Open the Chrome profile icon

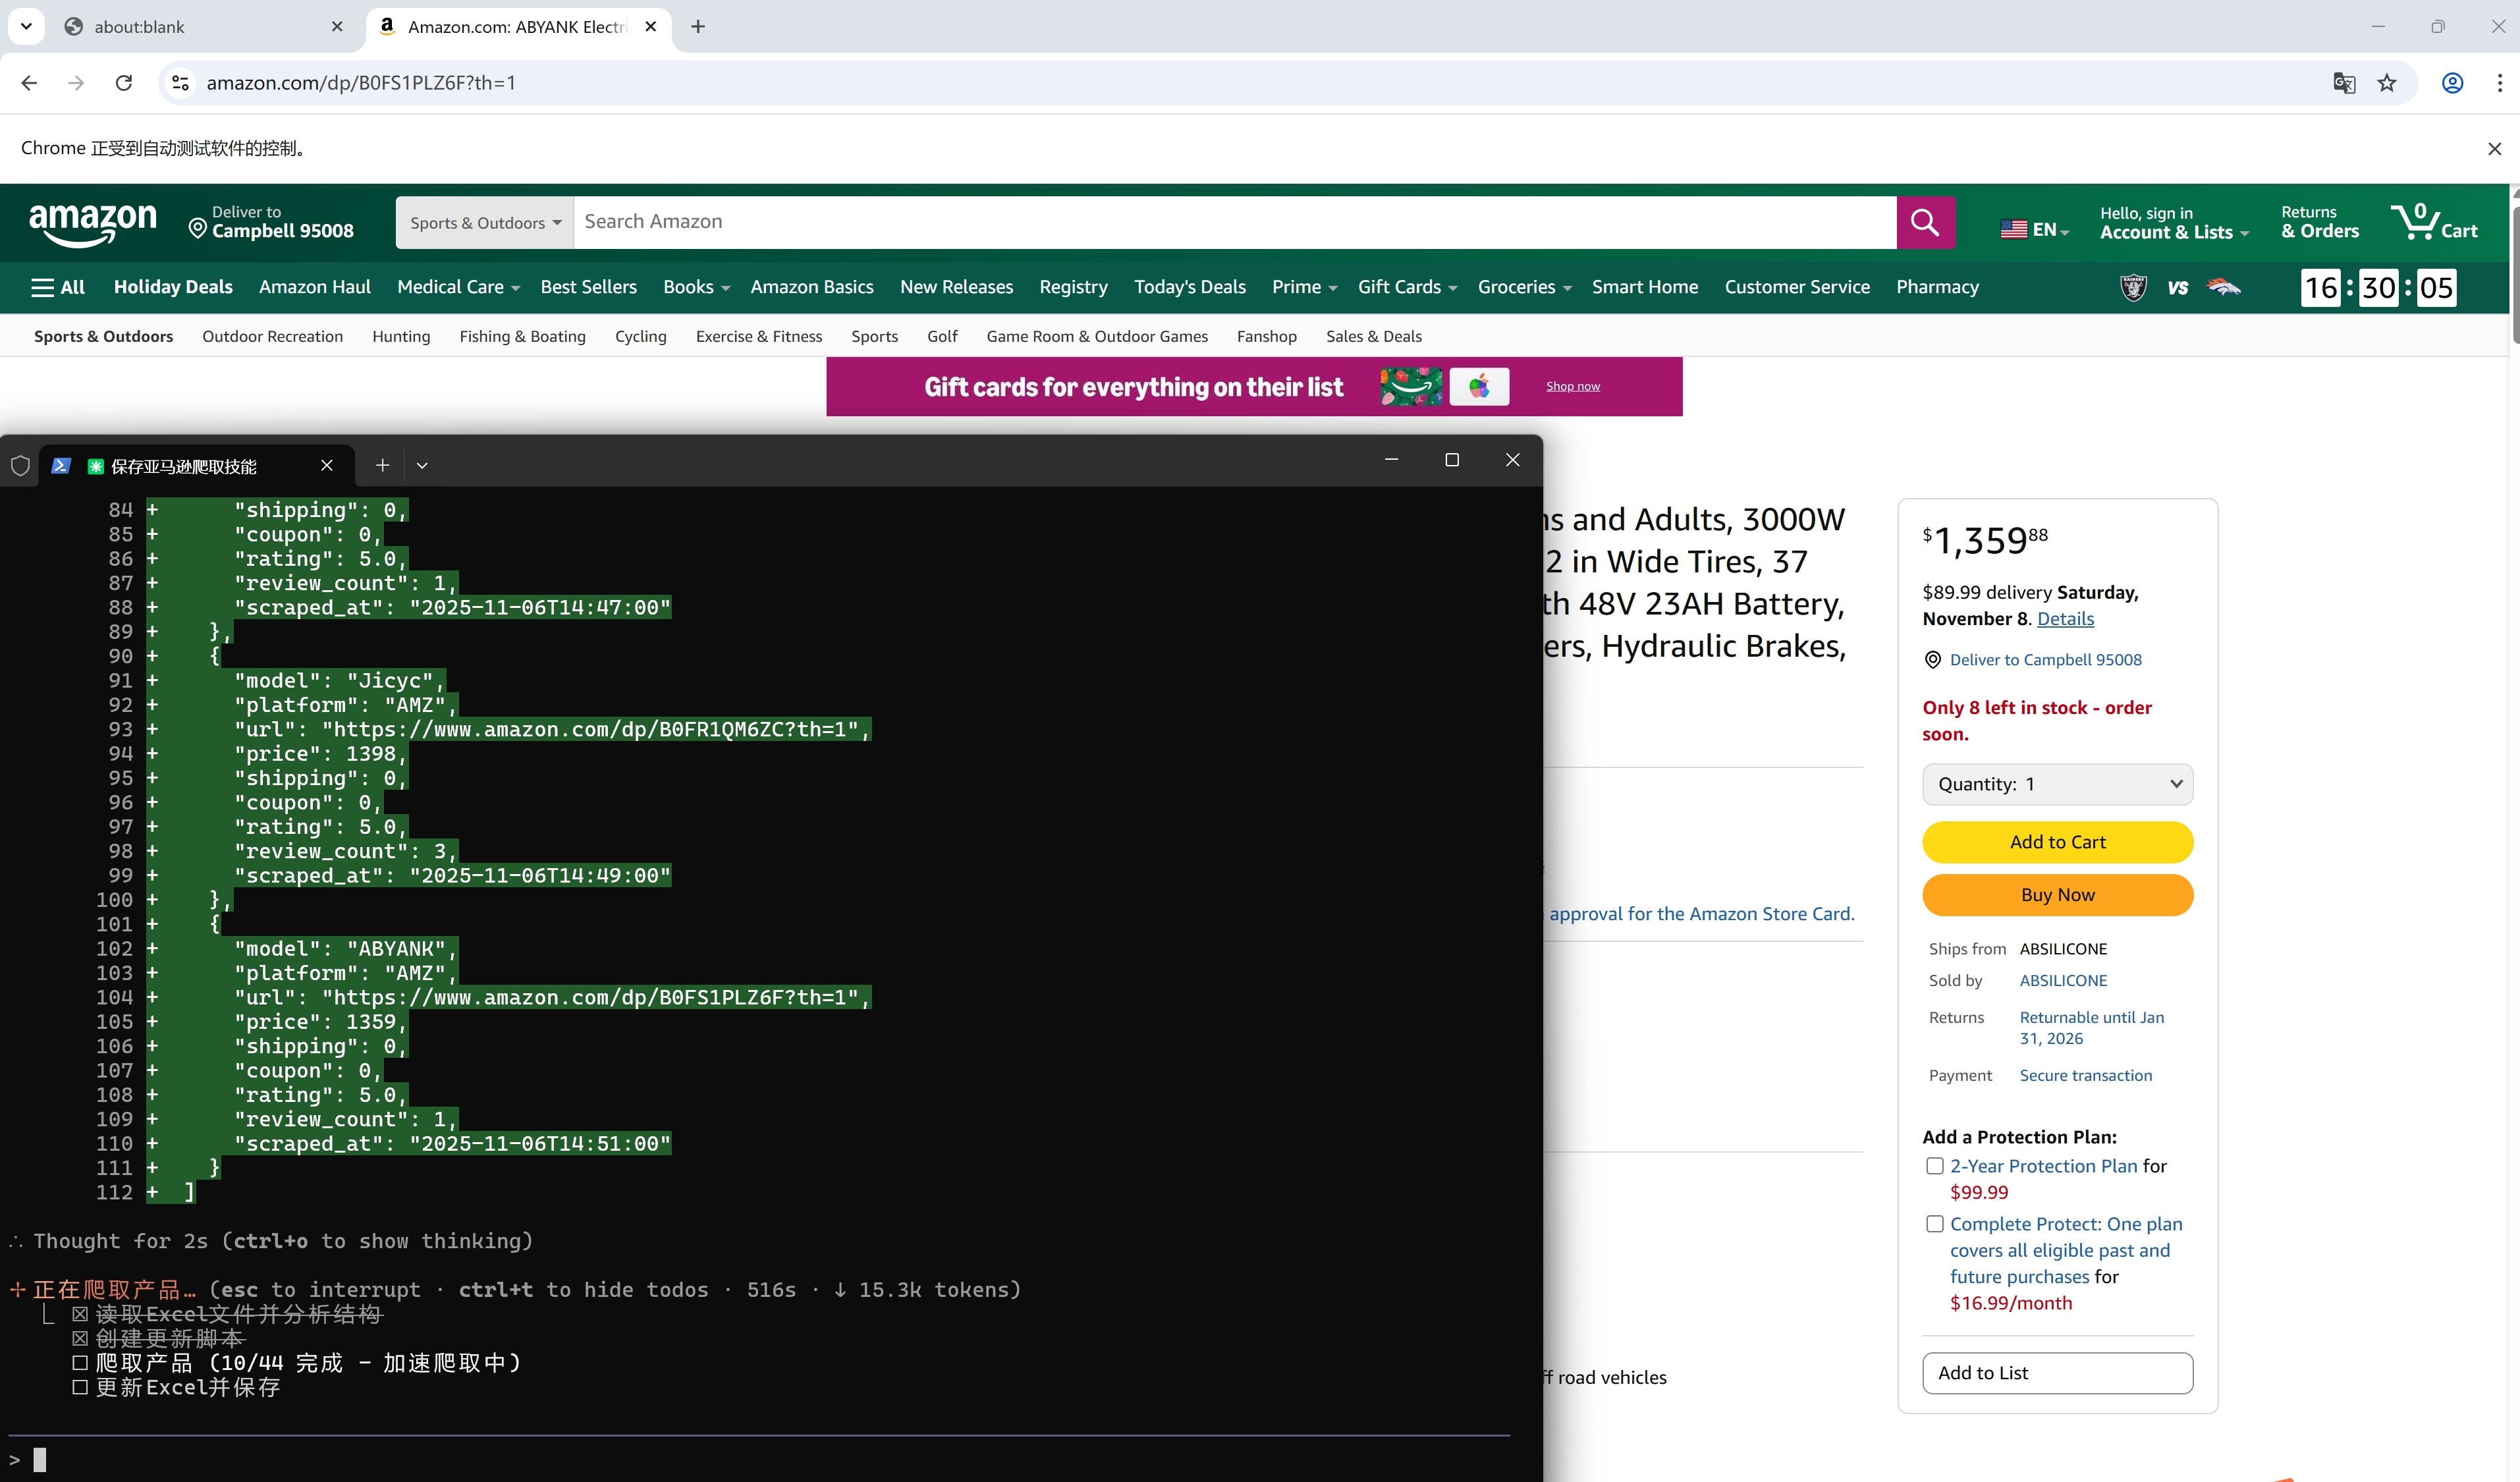[x=2452, y=83]
